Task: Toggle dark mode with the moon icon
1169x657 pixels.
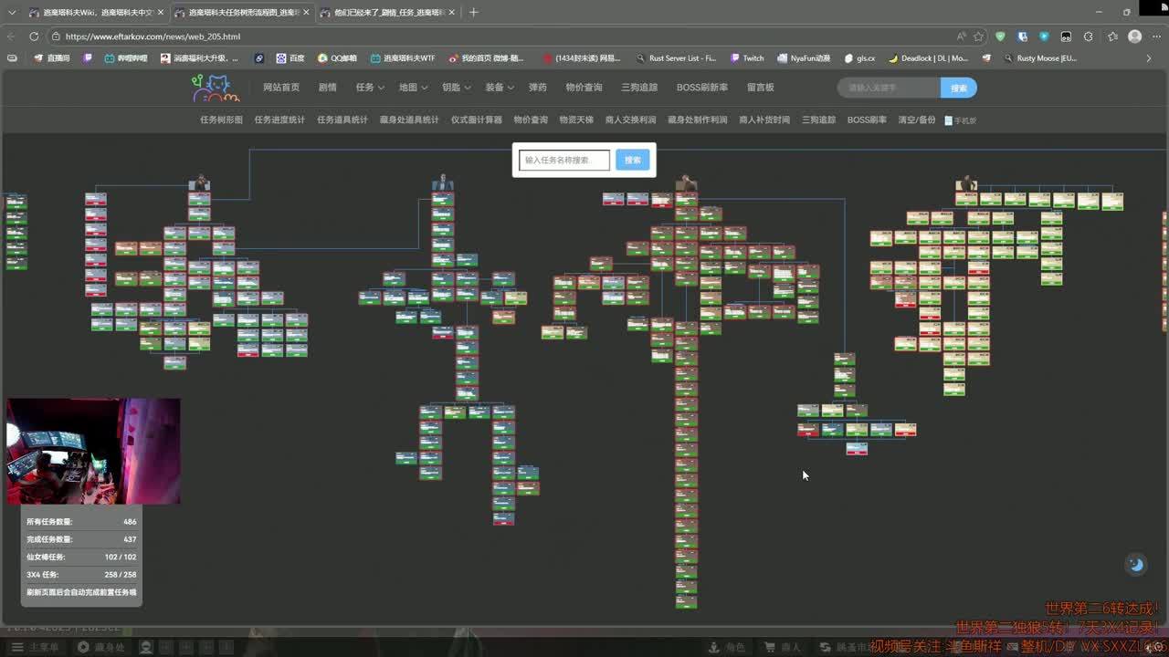Action: [1136, 565]
